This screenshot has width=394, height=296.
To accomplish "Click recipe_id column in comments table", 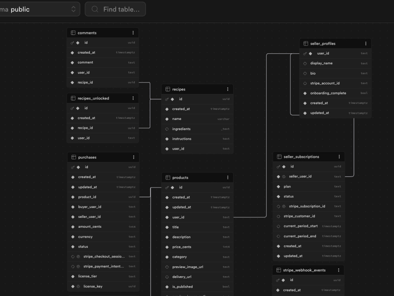I will pos(103,82).
